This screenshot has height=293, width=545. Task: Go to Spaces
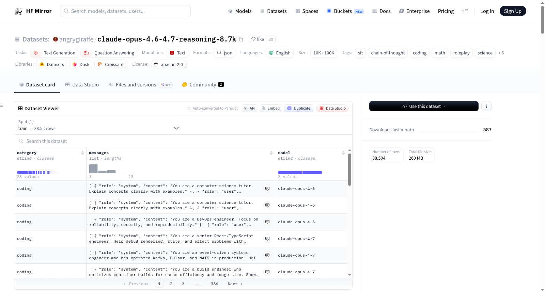click(x=307, y=11)
